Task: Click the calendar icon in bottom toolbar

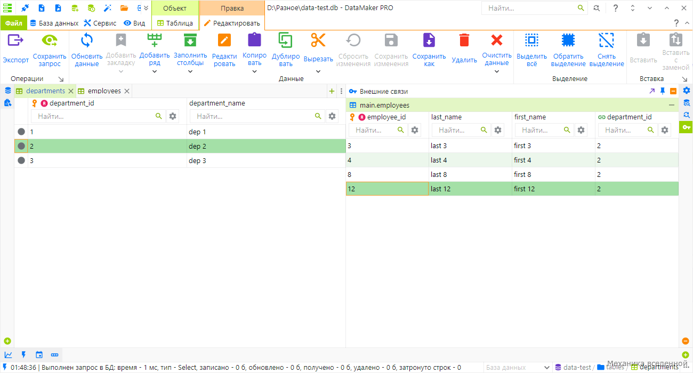Action: pyautogui.click(x=39, y=355)
